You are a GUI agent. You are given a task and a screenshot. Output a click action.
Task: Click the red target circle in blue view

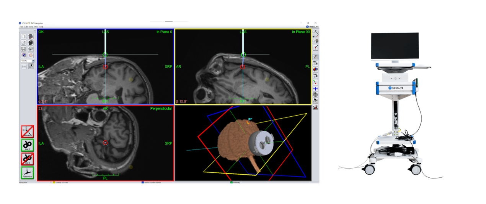coord(105,67)
